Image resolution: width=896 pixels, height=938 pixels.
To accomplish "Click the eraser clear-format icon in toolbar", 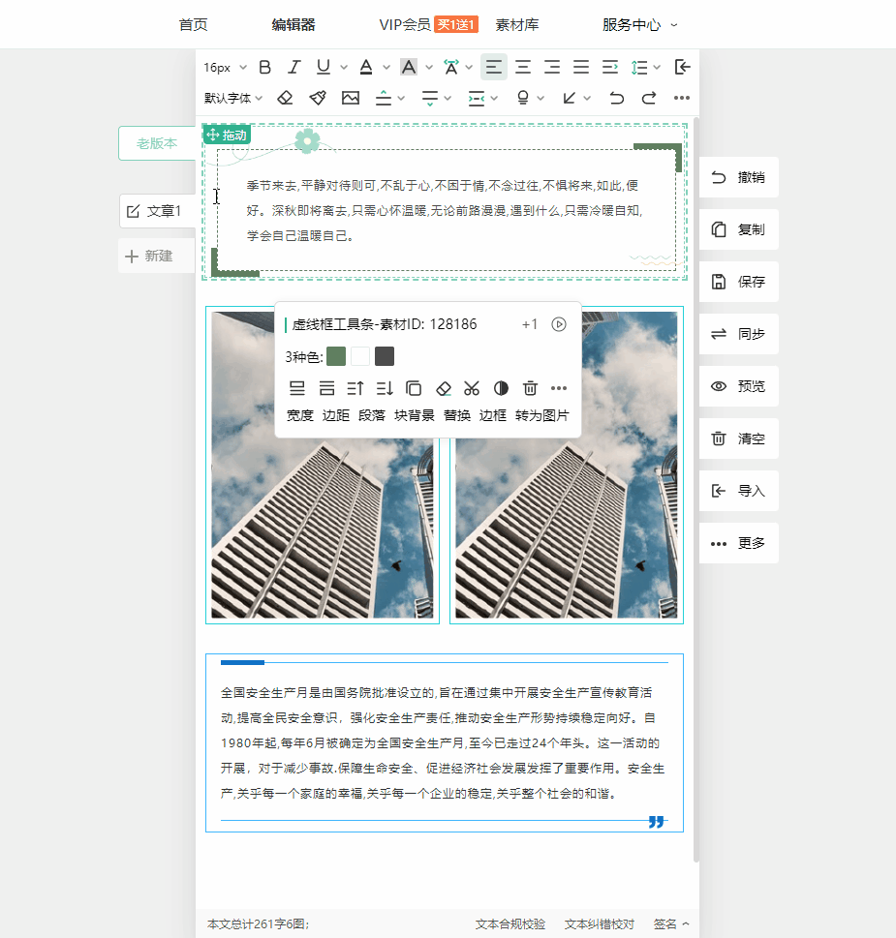I will point(285,98).
